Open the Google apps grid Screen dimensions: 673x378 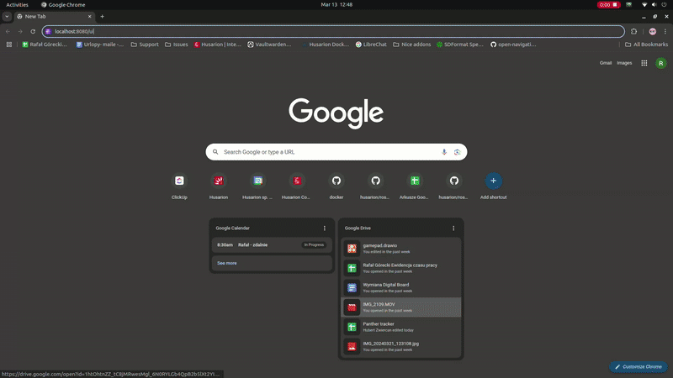click(644, 63)
